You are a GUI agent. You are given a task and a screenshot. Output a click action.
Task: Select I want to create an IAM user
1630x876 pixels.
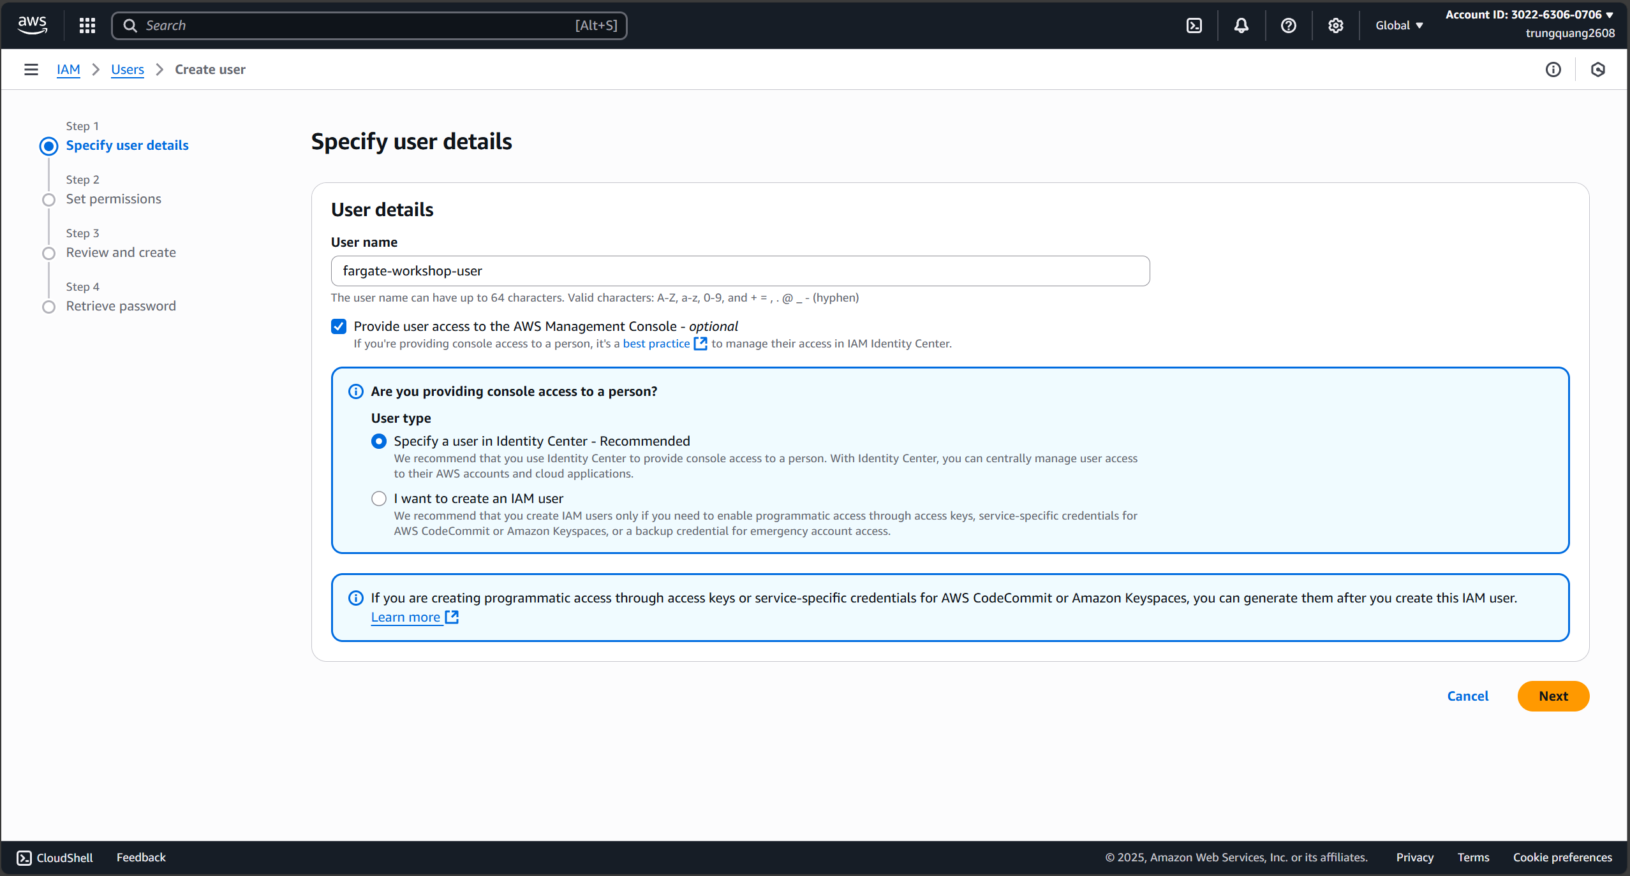379,499
